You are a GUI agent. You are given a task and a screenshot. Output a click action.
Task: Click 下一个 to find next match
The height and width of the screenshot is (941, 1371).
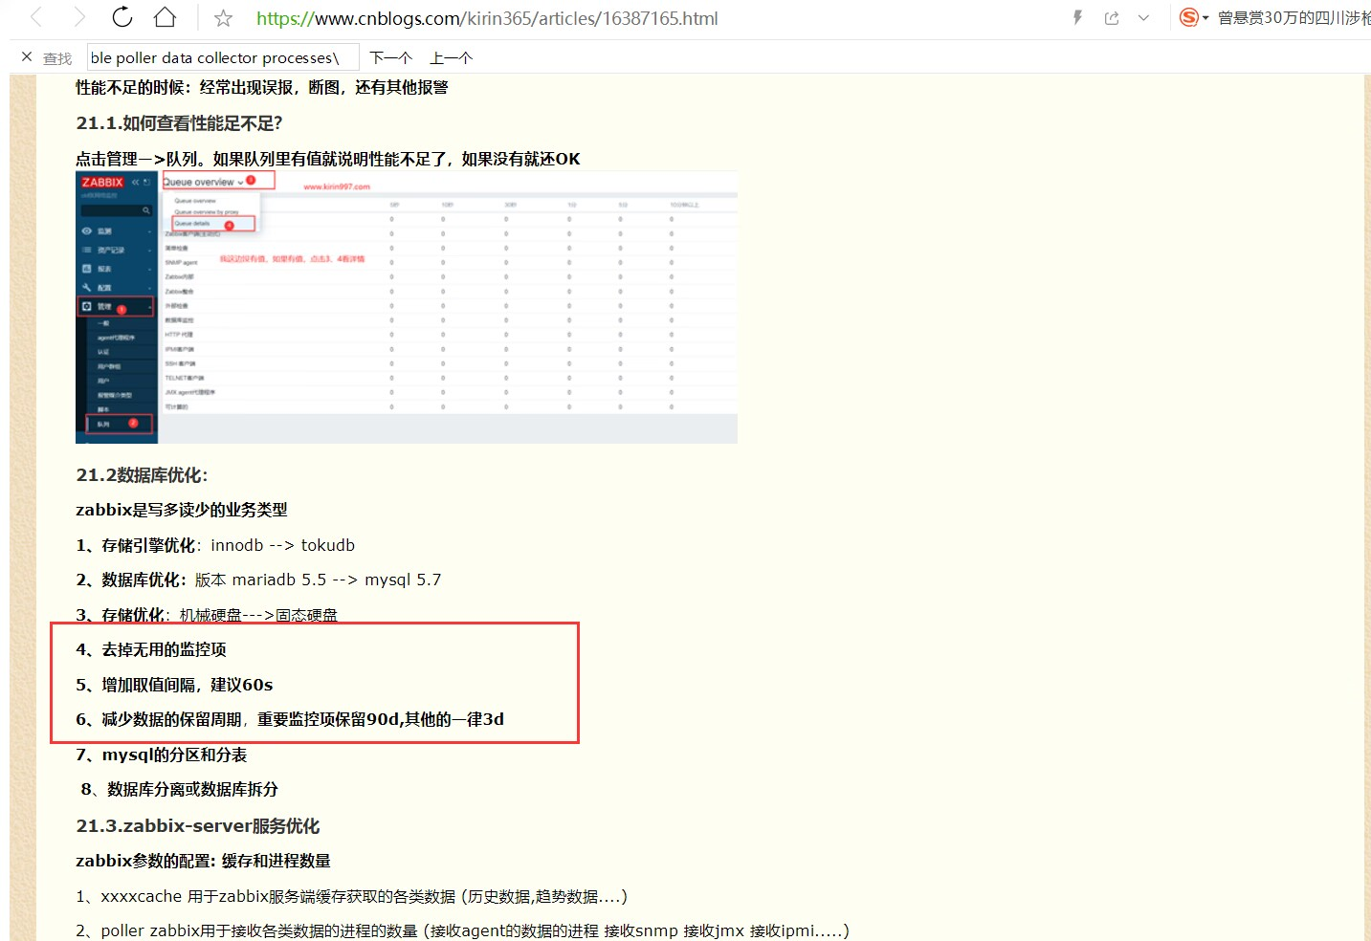click(x=391, y=58)
